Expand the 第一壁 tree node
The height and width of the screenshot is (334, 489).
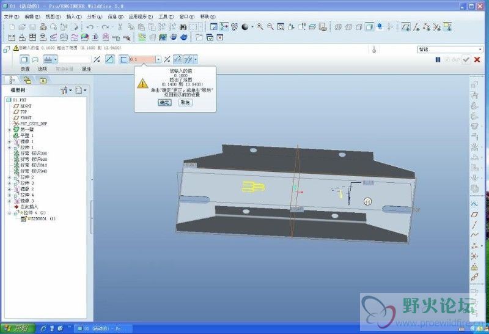(x=9, y=130)
